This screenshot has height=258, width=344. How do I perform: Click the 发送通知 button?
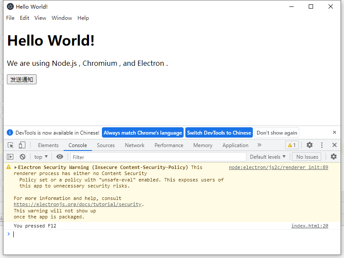coord(21,80)
